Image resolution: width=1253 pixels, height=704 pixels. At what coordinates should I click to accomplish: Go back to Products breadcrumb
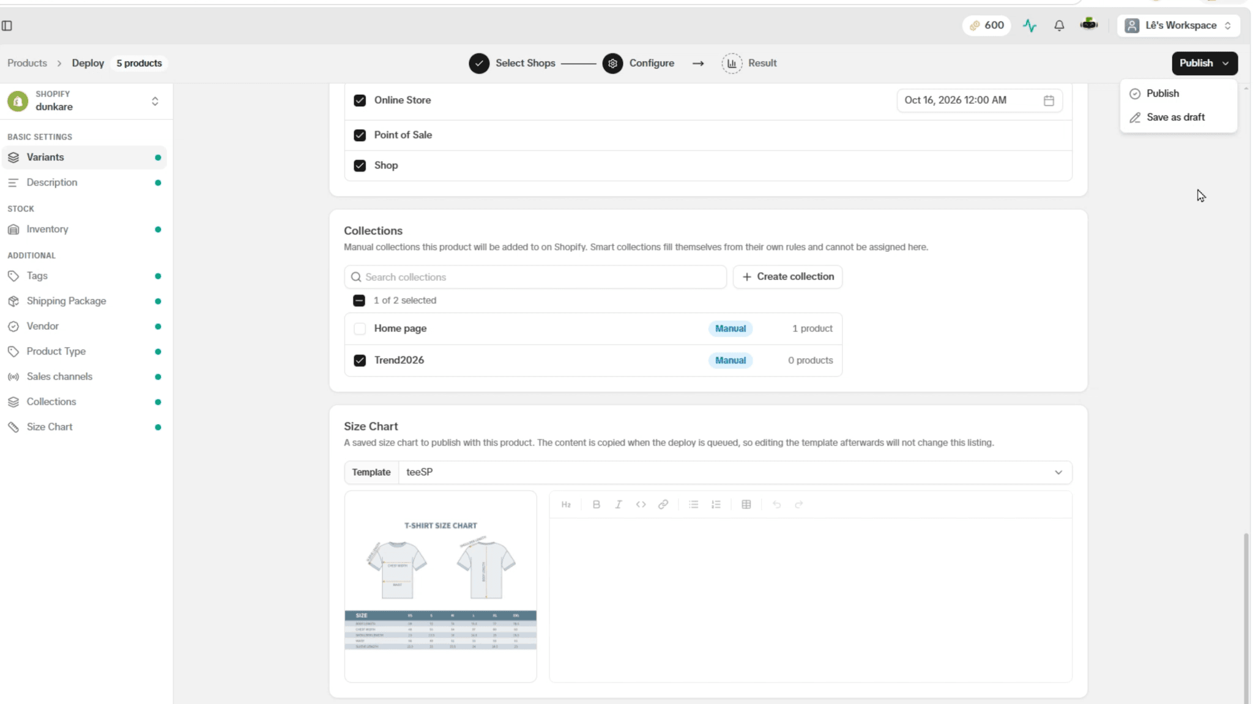(27, 63)
